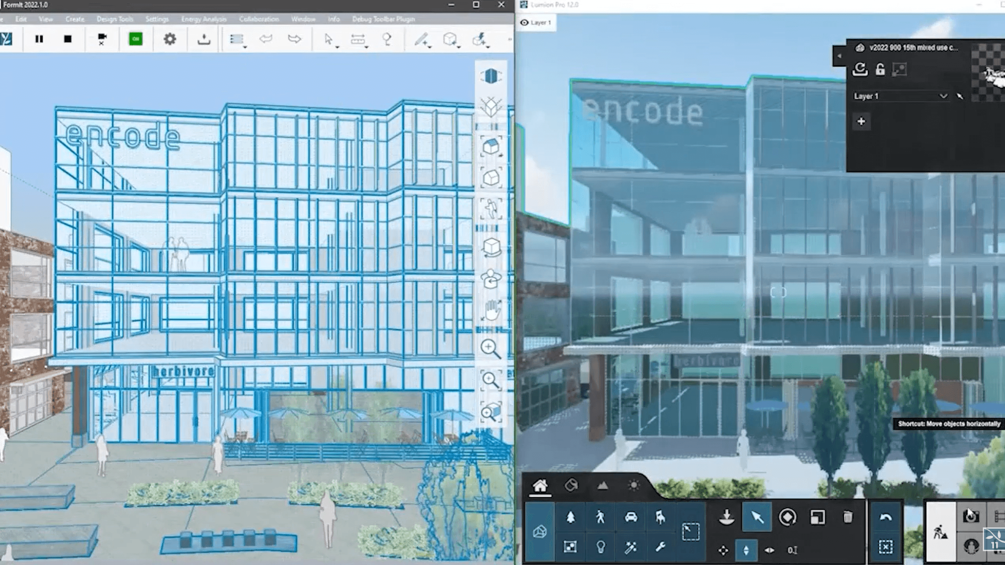Open the Energy Analysis menu
Screen dimensions: 1005x565
203,19
